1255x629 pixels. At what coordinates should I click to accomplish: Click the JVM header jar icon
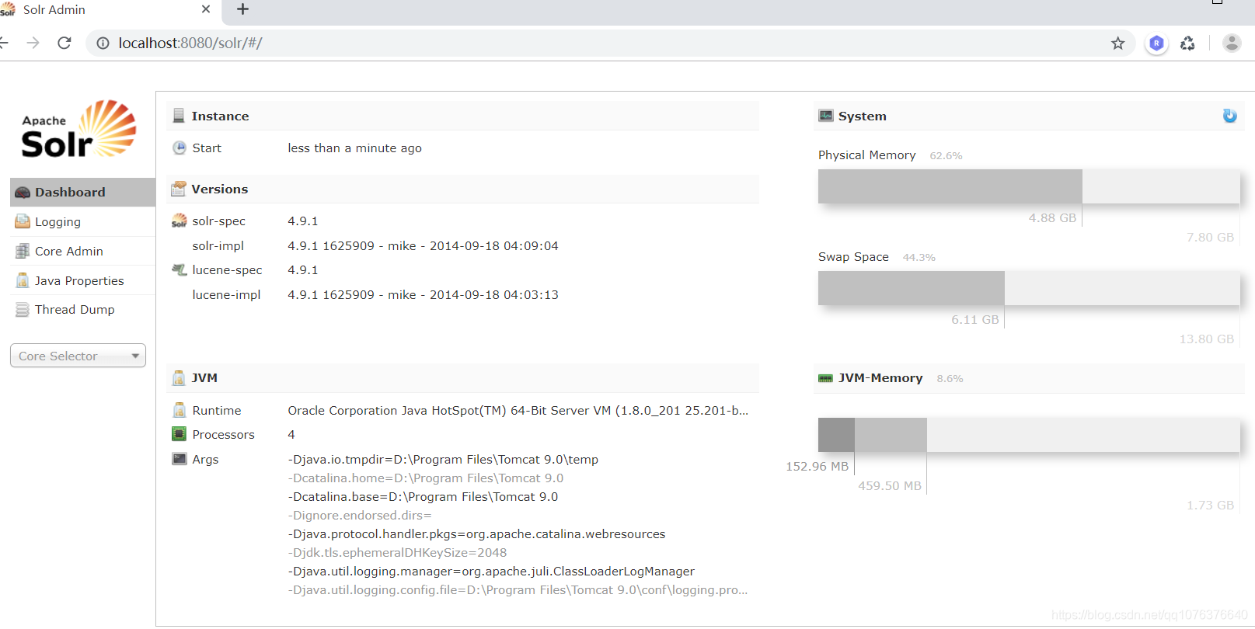[179, 378]
